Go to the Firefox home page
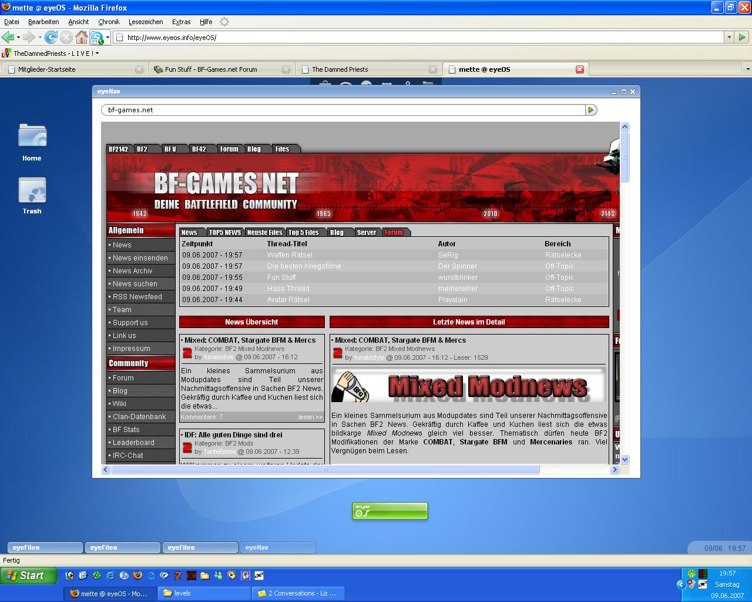This screenshot has height=602, width=752. 82,37
